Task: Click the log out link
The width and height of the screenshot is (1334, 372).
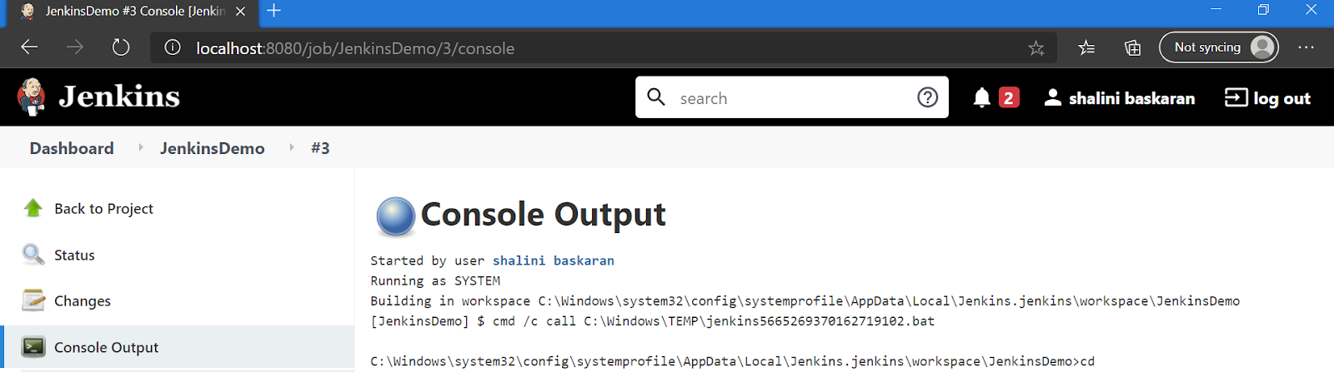Action: point(1267,98)
